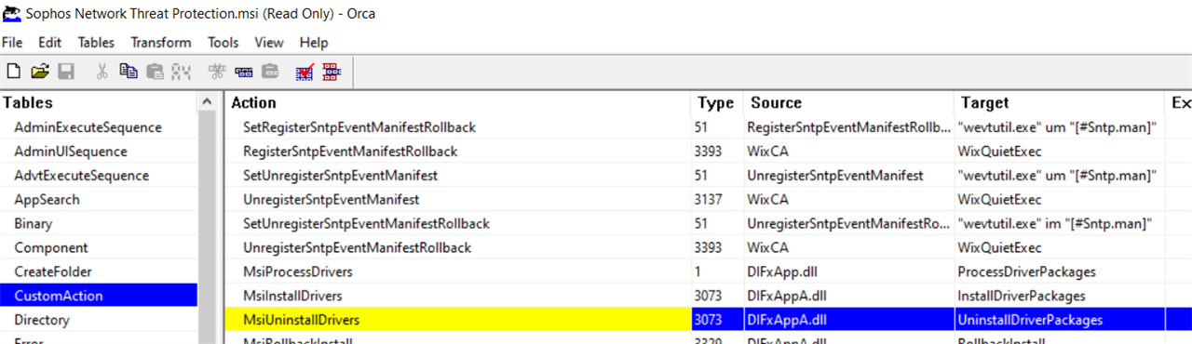This screenshot has width=1192, height=344.
Task: Click the greyed Find binoculars icon
Action: (x=182, y=72)
